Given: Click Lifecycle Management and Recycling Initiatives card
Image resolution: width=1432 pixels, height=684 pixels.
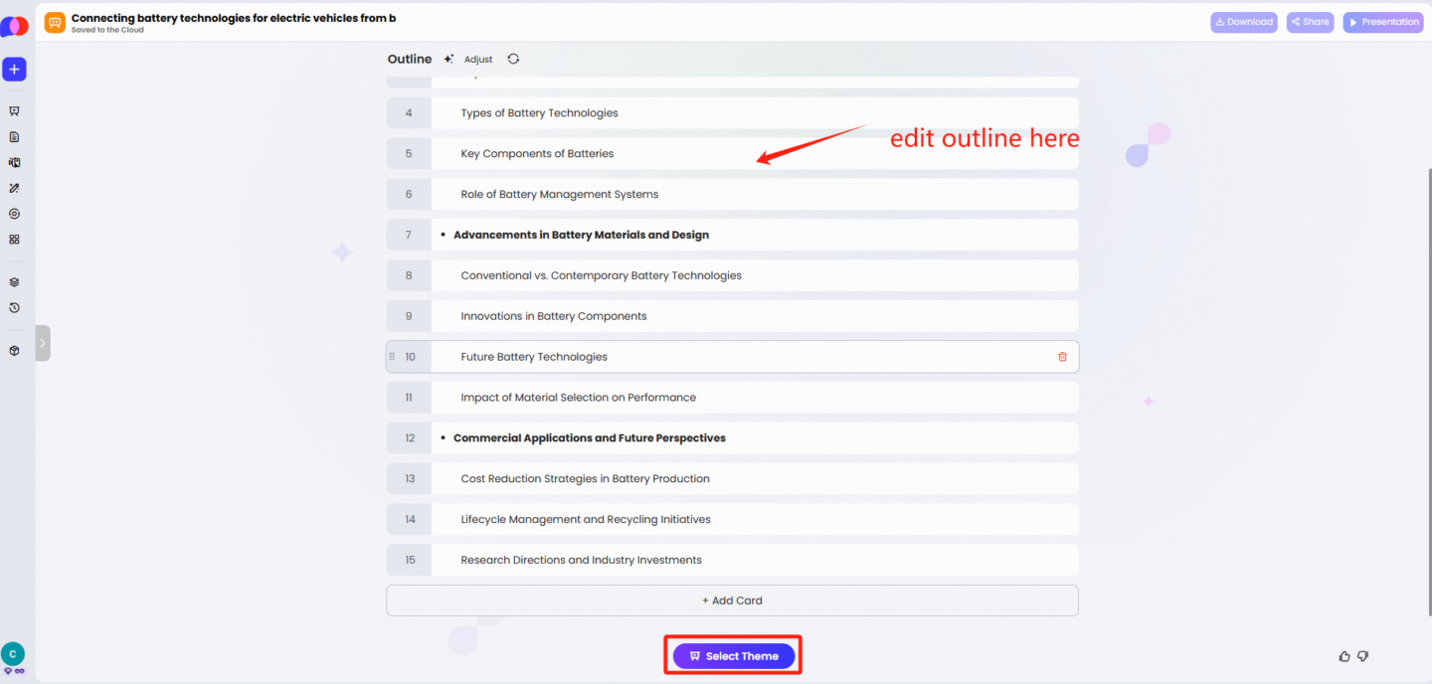Looking at the screenshot, I should (732, 519).
